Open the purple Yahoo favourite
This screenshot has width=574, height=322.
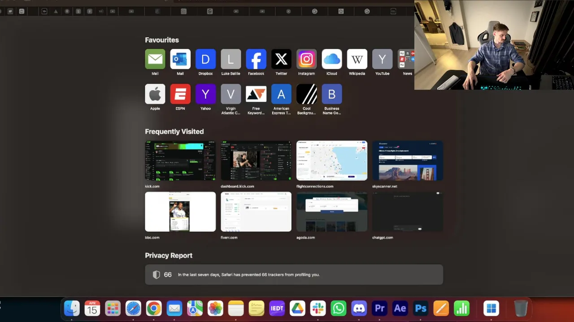click(x=205, y=94)
